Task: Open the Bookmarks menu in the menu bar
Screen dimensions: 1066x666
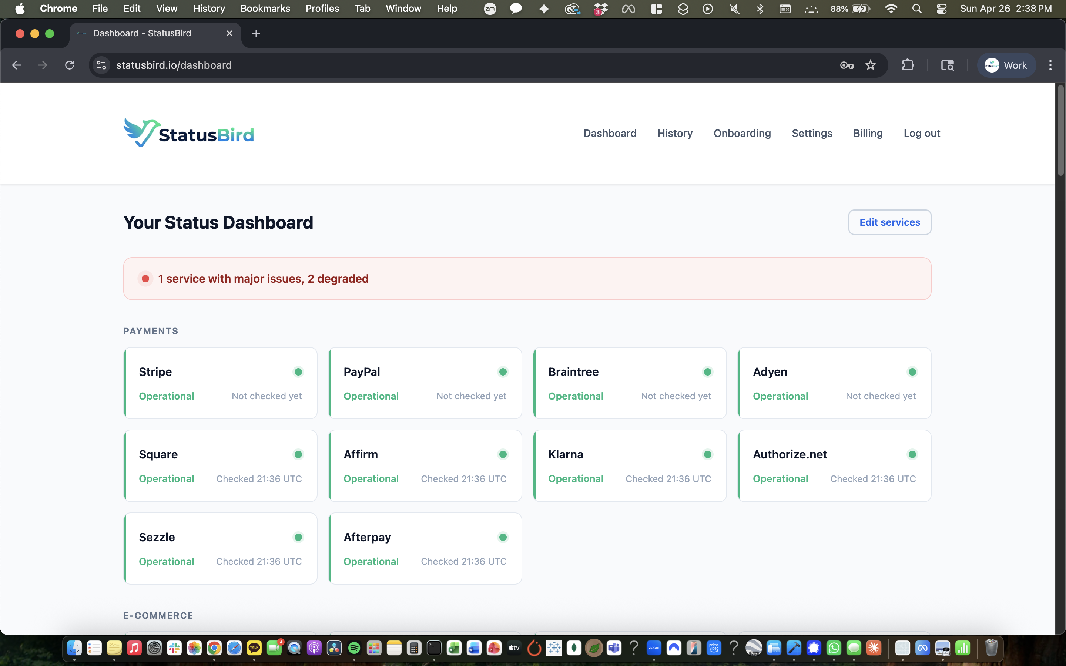Action: [x=265, y=9]
